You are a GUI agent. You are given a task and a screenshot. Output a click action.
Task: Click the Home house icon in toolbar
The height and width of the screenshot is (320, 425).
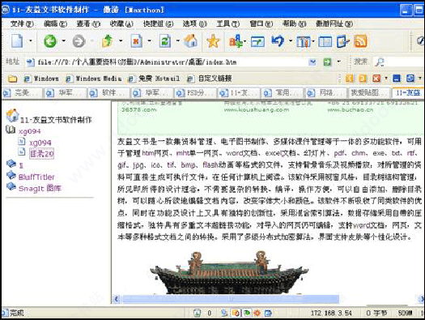click(x=191, y=41)
